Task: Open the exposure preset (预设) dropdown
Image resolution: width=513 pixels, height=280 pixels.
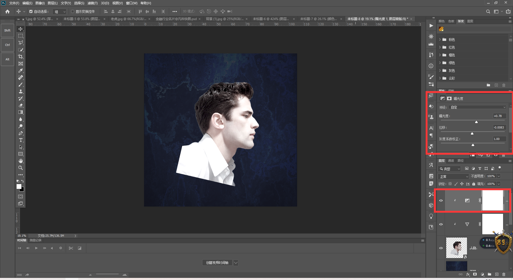Action: (x=478, y=107)
